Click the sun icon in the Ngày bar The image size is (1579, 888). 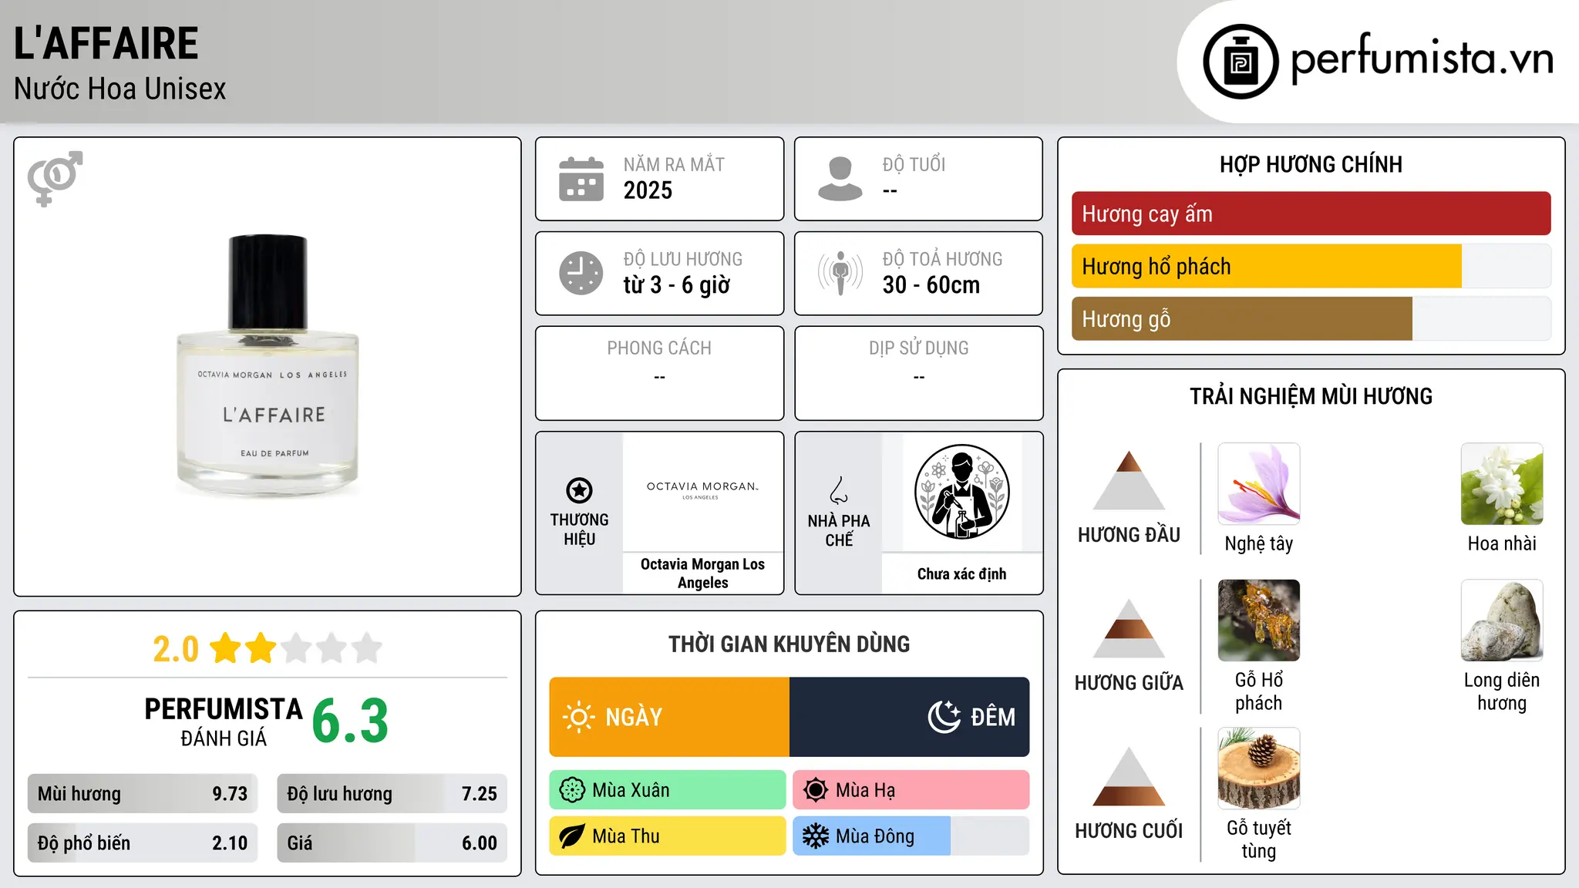578,717
